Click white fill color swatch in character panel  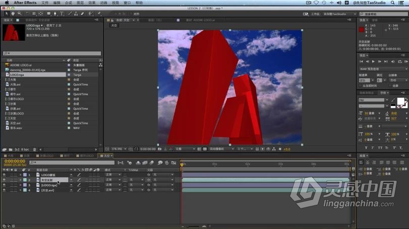pos(400,101)
